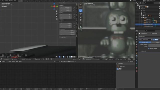Click the zoom magnifier icon in left viewport

pyautogui.click(x=57, y=11)
